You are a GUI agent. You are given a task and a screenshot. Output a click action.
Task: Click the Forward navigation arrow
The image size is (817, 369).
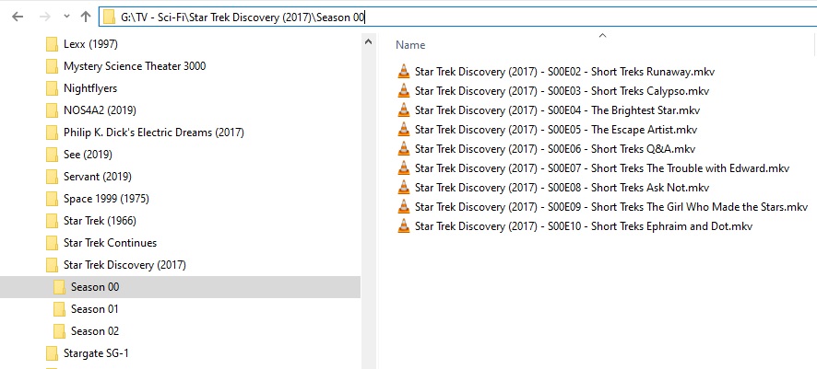pos(45,17)
